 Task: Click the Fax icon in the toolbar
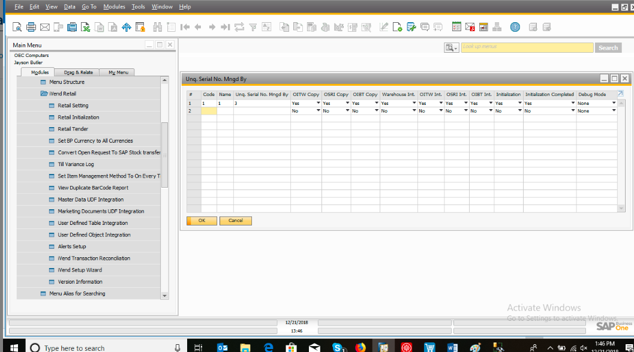(x=72, y=27)
